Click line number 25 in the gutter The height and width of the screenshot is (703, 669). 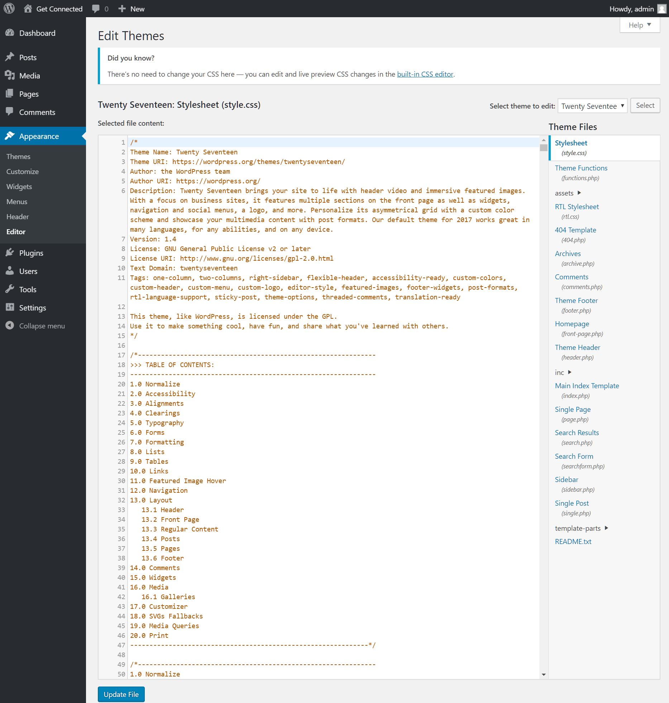(x=121, y=432)
